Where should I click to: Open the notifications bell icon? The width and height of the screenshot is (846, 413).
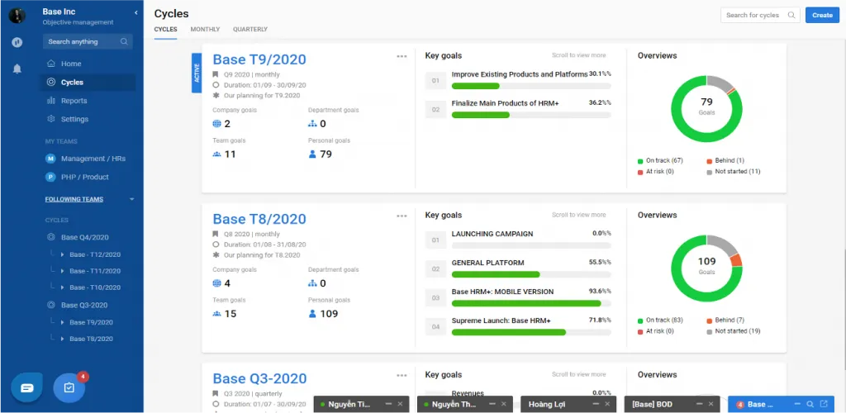pyautogui.click(x=17, y=69)
